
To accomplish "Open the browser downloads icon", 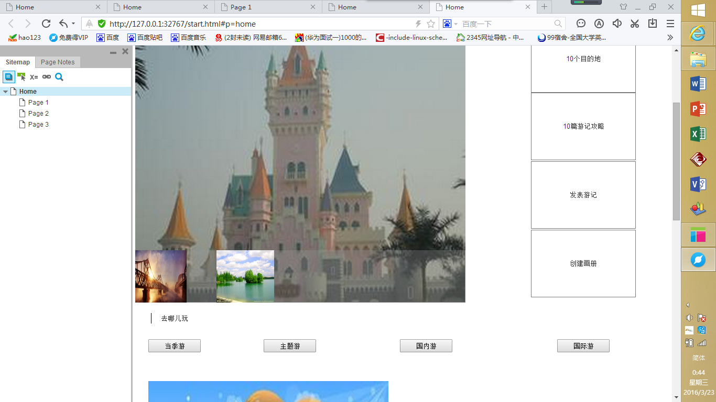I will [653, 24].
